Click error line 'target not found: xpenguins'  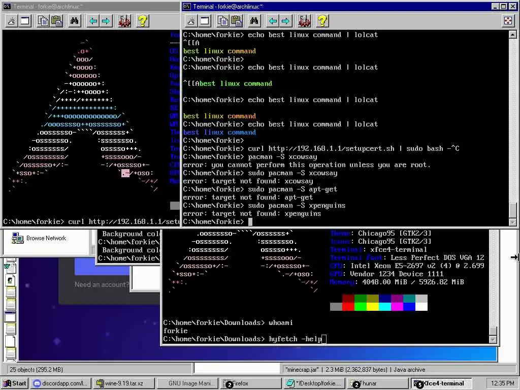click(252, 214)
